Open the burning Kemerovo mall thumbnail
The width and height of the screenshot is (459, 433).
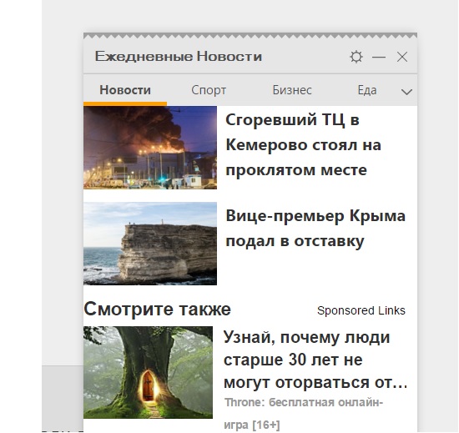coord(150,148)
